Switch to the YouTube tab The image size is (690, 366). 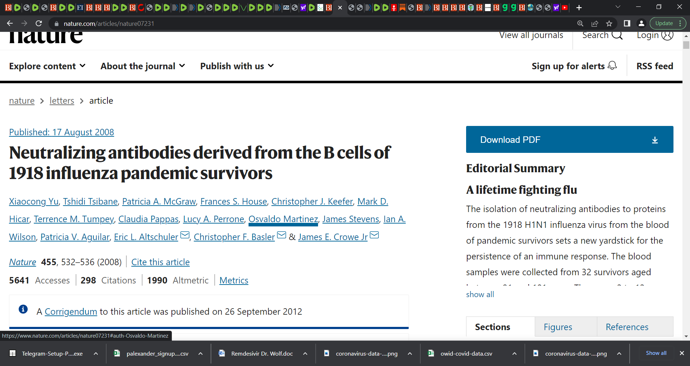click(565, 8)
